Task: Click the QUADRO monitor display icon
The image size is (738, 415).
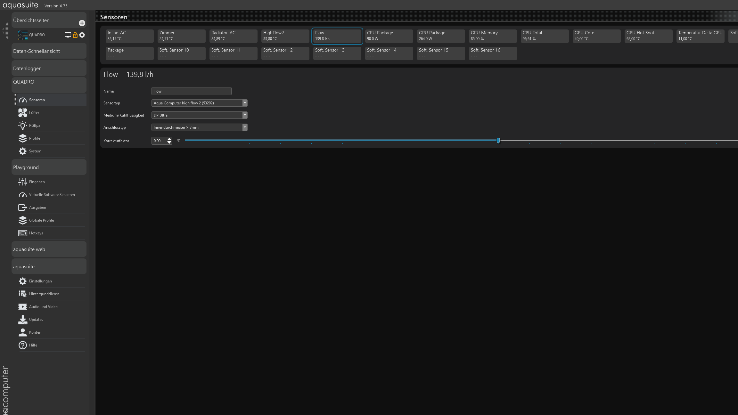Action: 68,35
